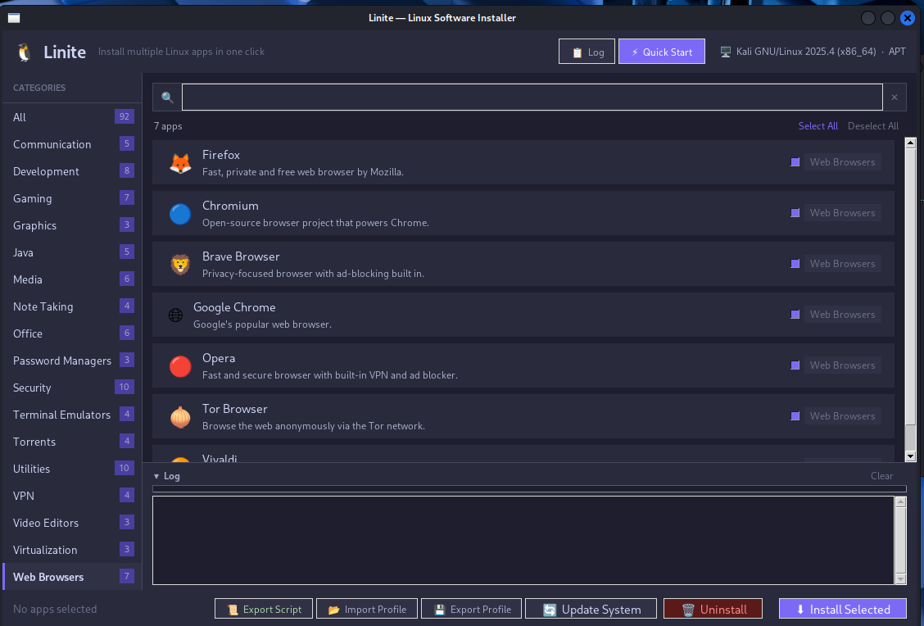Select the VPN category
The width and height of the screenshot is (924, 626).
72,496
